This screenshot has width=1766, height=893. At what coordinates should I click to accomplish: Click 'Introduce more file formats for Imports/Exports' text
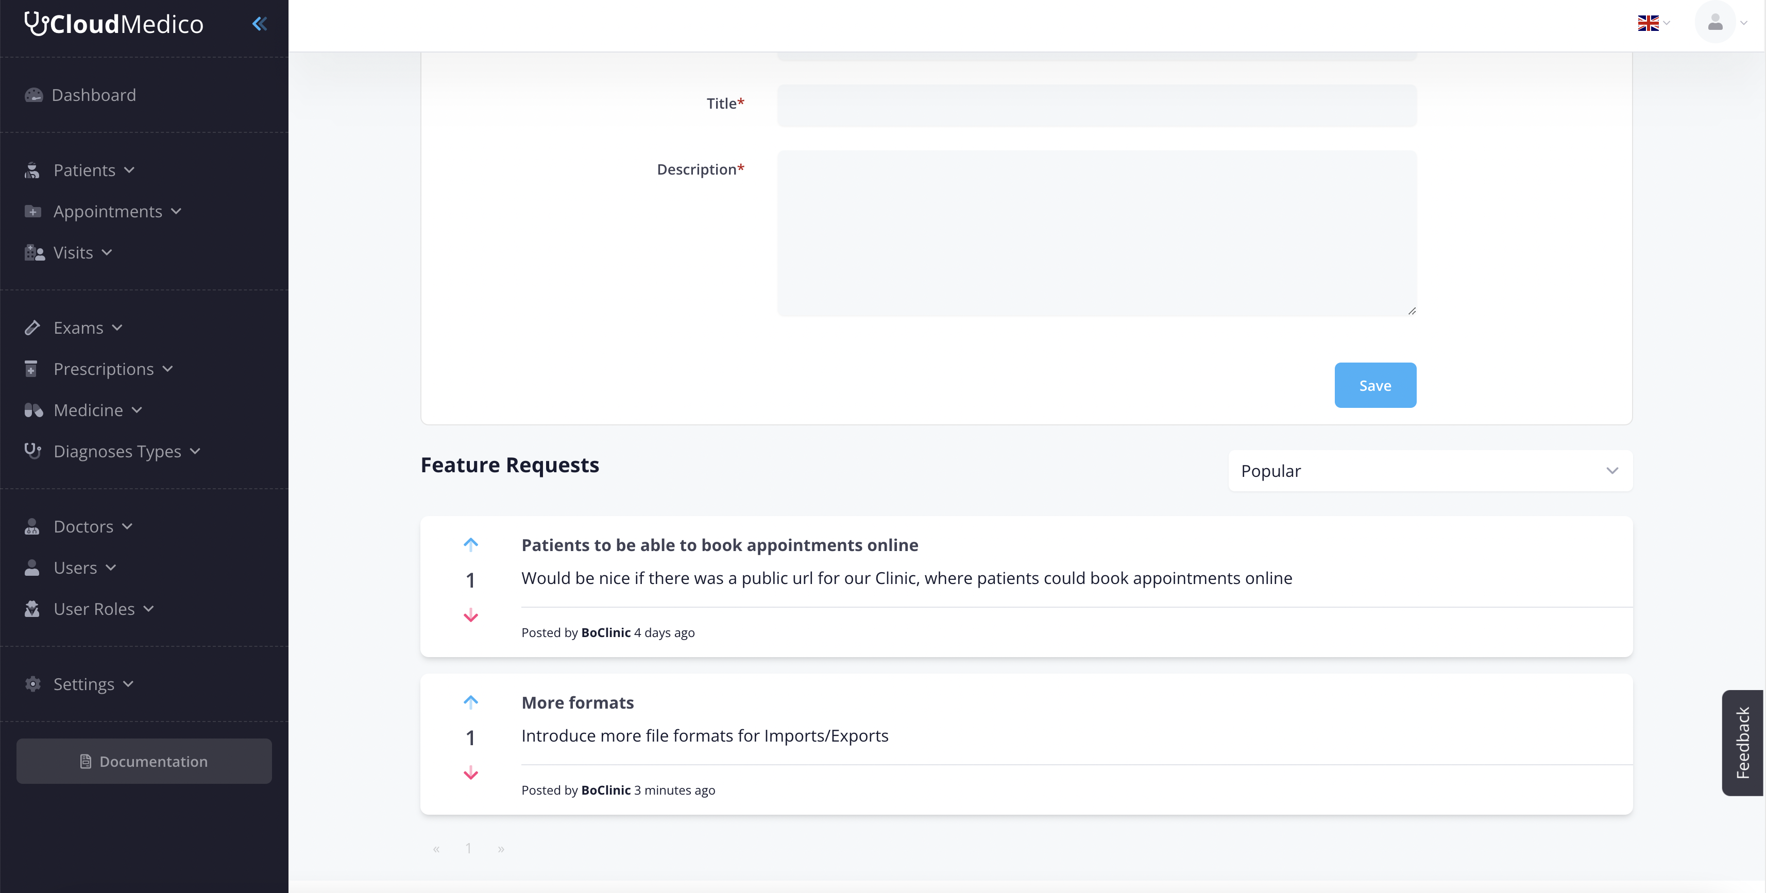click(705, 736)
